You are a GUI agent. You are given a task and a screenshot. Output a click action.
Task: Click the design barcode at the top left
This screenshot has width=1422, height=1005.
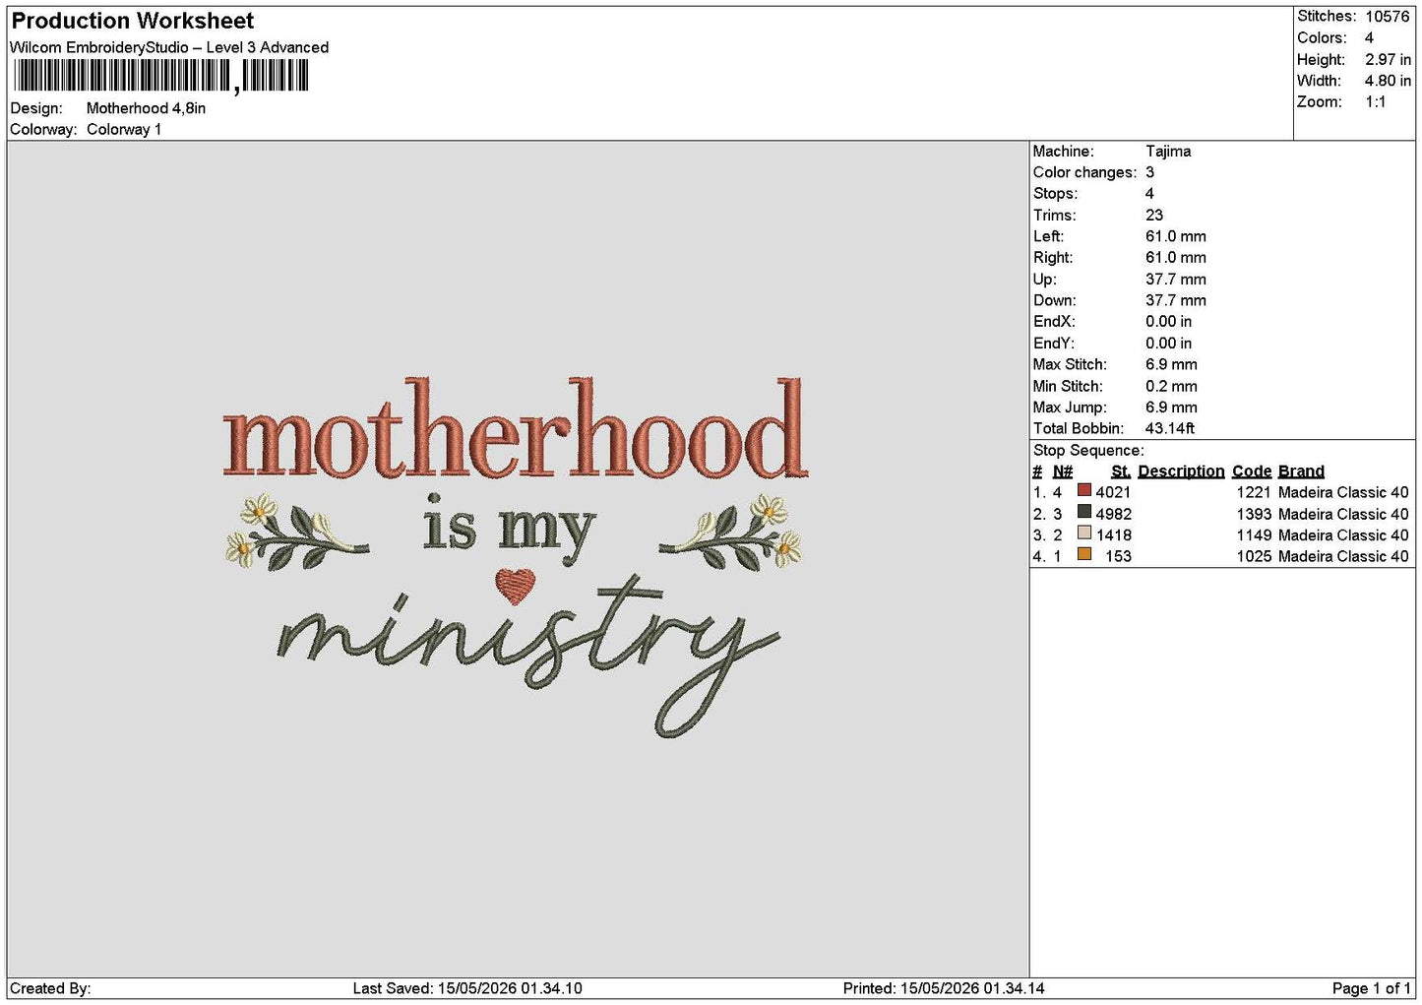161,76
